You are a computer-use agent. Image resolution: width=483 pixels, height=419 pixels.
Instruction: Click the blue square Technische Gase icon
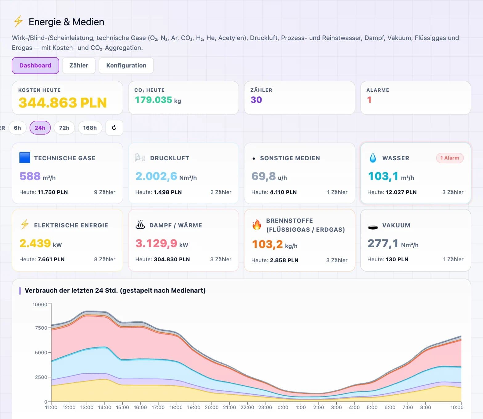coord(25,158)
